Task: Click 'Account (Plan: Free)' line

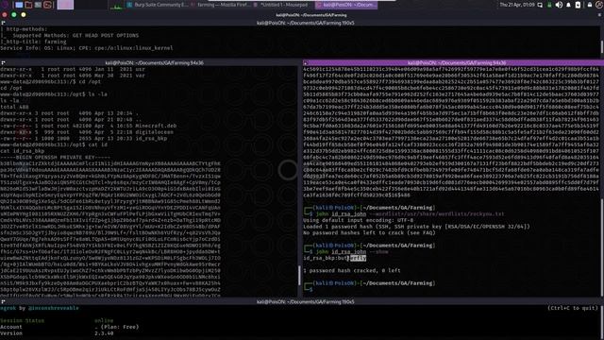Action: coord(69,327)
